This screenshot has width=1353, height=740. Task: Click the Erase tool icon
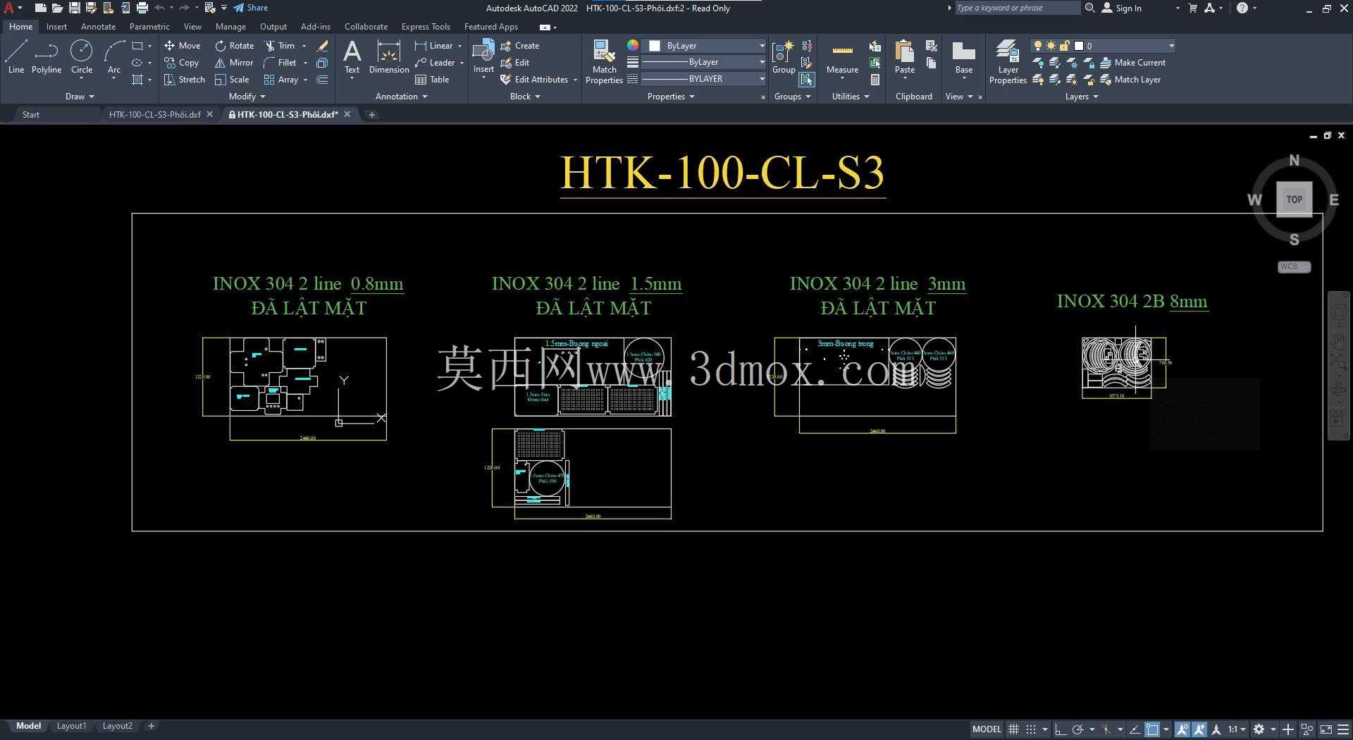tap(323, 45)
